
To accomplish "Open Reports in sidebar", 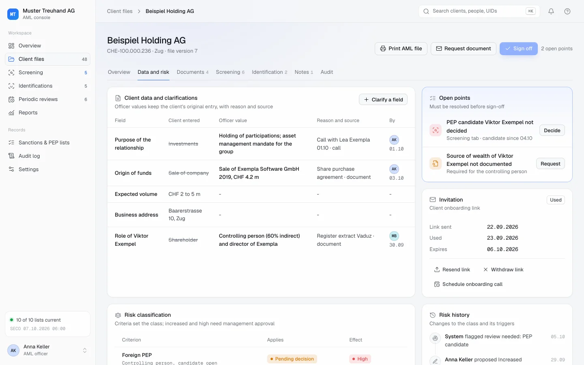I will click(47, 113).
